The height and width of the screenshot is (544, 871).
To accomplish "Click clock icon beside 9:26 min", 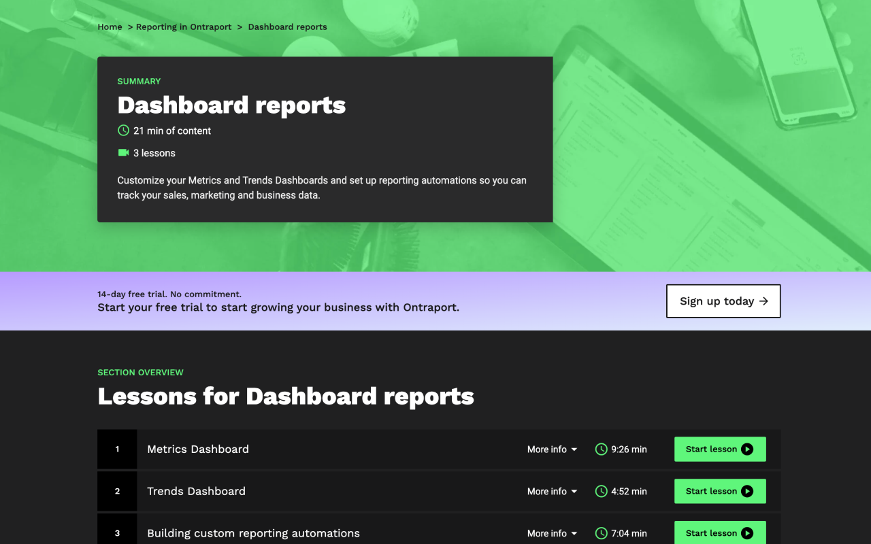I will click(x=601, y=449).
